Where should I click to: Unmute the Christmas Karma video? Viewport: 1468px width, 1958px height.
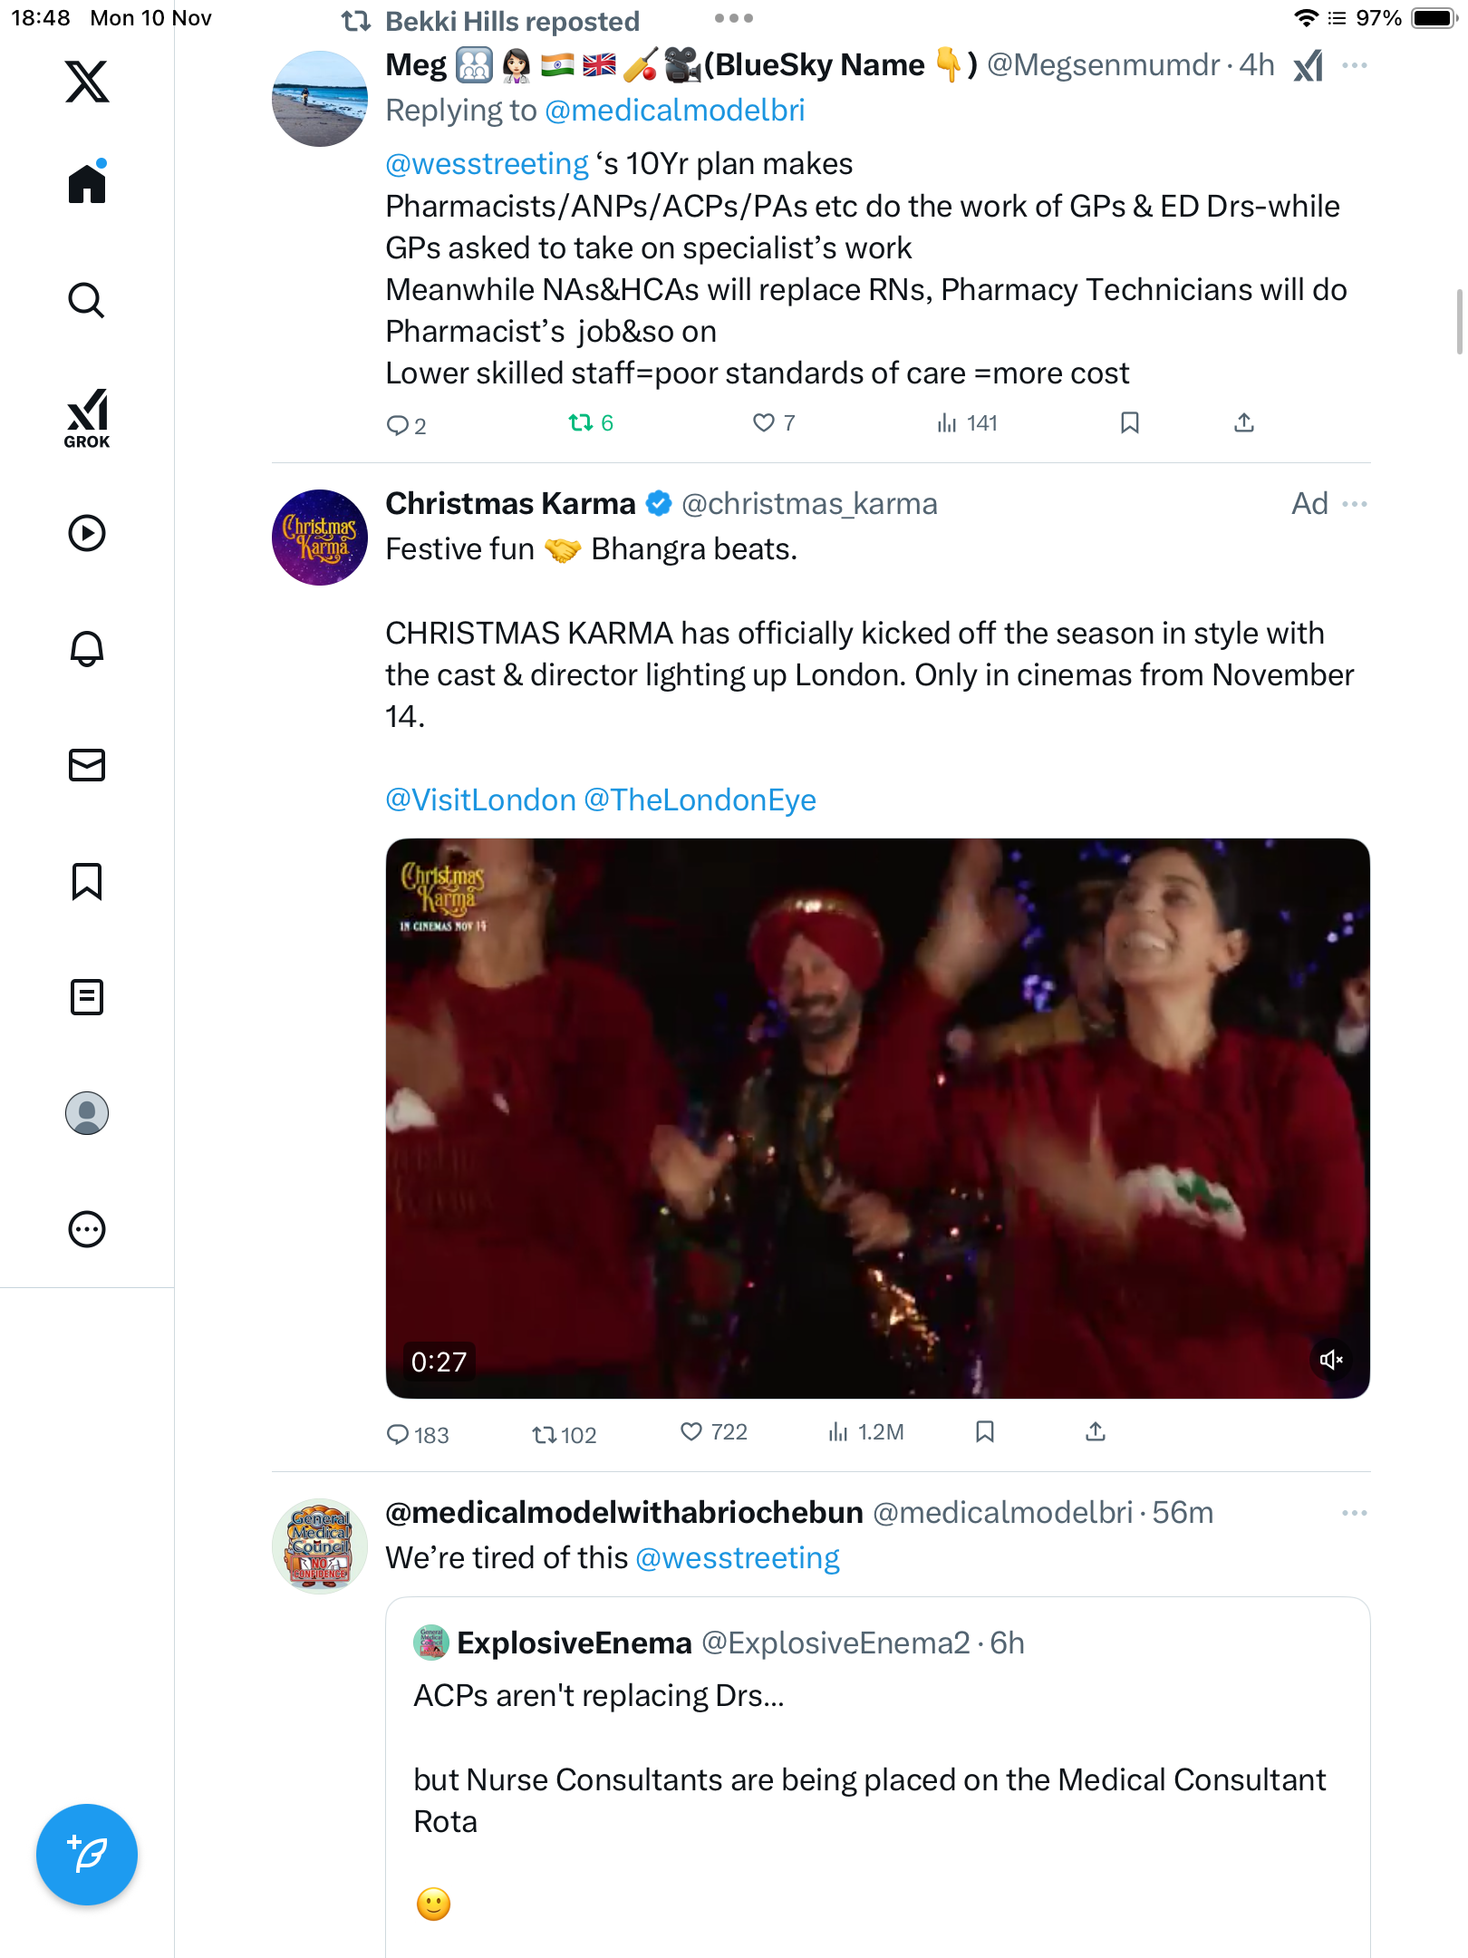coord(1330,1360)
